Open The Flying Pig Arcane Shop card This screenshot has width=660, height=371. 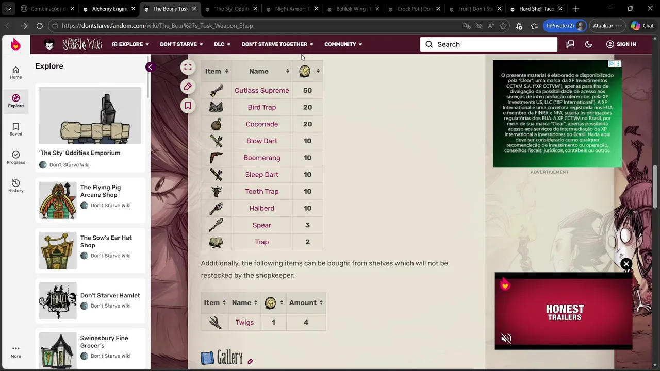(x=91, y=200)
